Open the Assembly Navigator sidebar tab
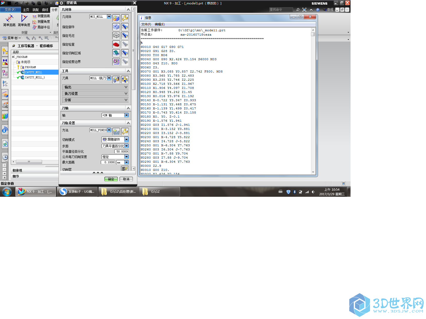The height and width of the screenshot is (319, 426). coord(5,52)
